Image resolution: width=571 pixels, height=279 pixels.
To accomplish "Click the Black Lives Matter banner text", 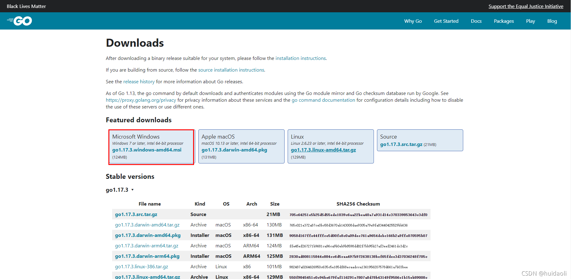I will coord(26,6).
